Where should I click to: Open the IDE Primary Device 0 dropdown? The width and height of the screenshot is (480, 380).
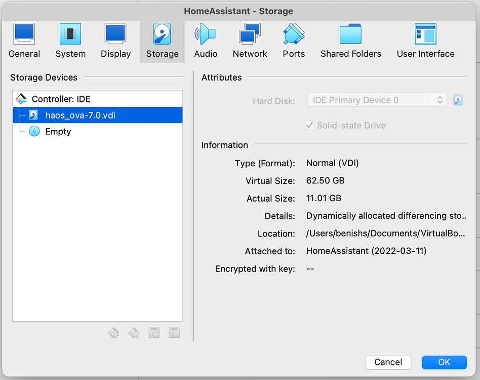coord(377,100)
